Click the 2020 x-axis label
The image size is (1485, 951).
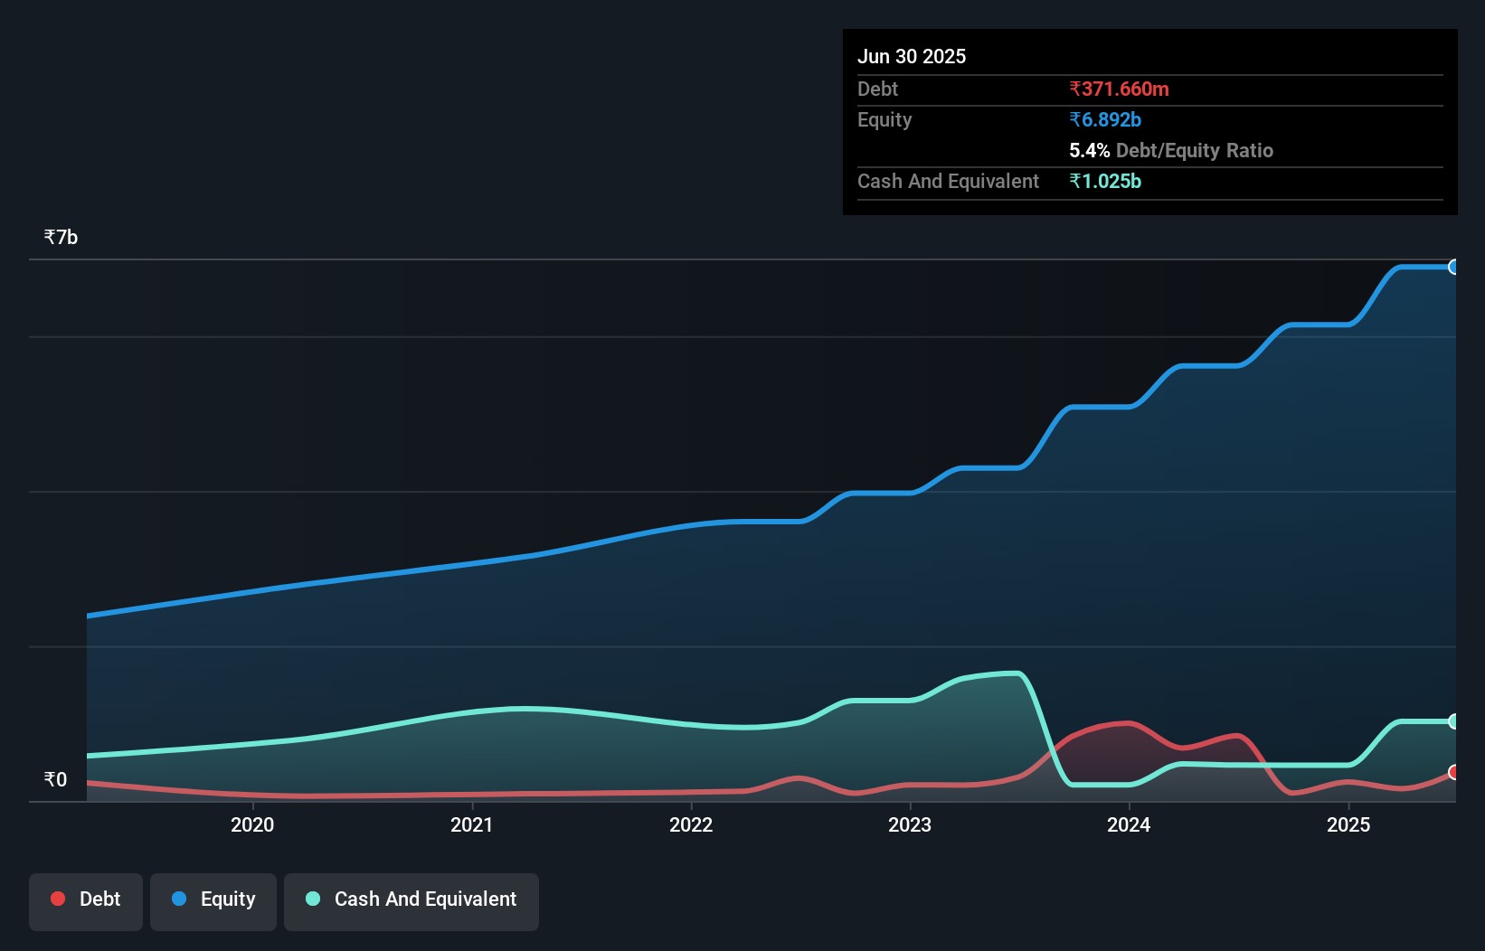(252, 824)
